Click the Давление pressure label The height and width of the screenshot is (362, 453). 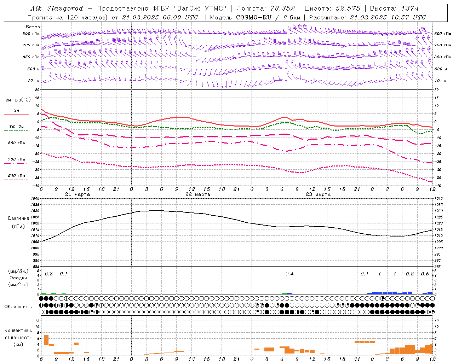[x=18, y=218]
